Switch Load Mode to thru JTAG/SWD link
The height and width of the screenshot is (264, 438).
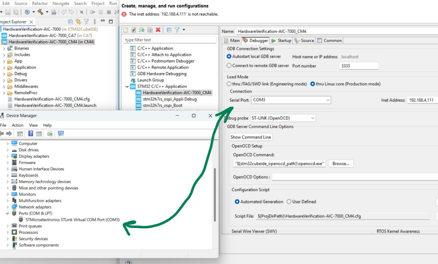pos(230,84)
